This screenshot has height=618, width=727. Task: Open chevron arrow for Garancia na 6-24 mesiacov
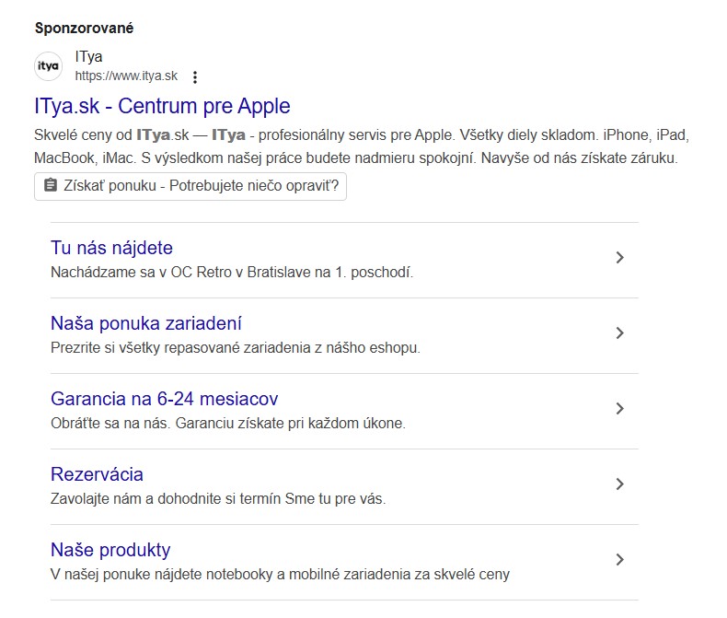620,409
